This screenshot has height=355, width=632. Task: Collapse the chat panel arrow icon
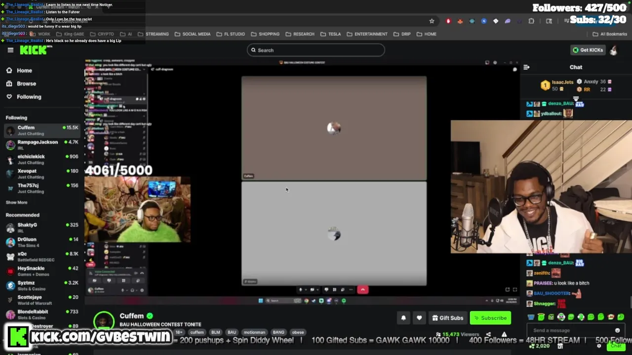[x=526, y=67]
